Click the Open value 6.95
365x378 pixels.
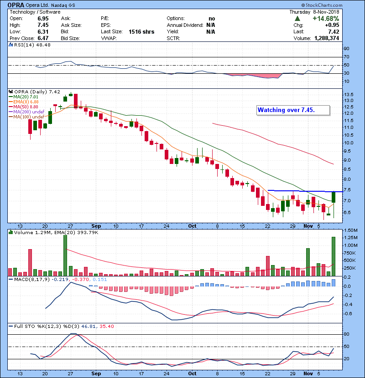pos(43,19)
